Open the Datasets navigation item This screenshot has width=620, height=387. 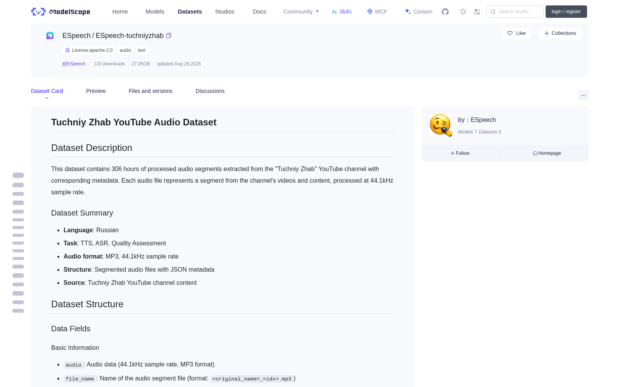pyautogui.click(x=190, y=12)
